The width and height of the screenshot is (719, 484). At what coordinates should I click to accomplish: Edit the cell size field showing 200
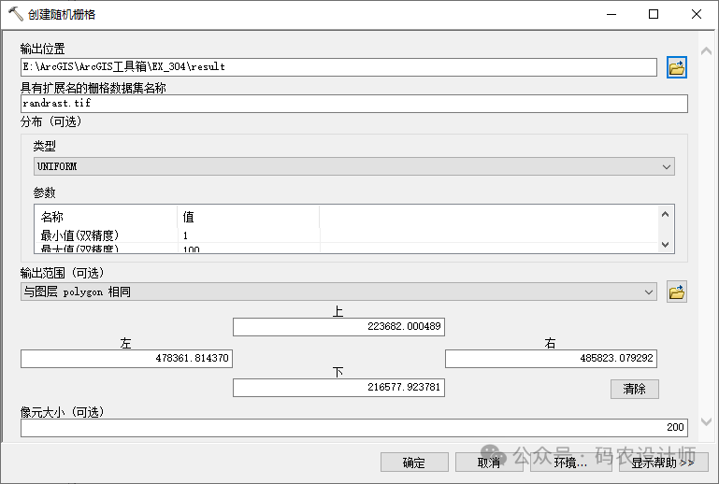(353, 427)
